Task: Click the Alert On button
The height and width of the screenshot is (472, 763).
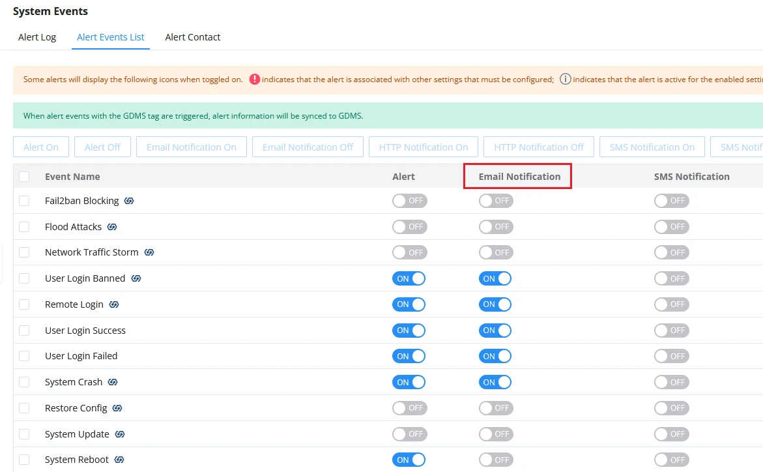Action: click(x=41, y=147)
